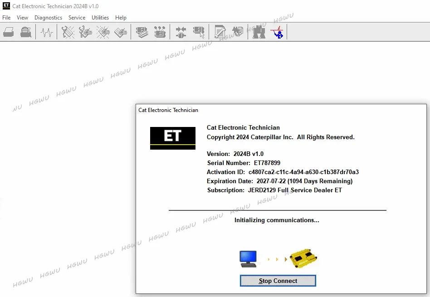This screenshot has width=430, height=297.
Task: Show Logged Diagnostic Codes via stethoscope-pencil icon
Action: pos(85,32)
